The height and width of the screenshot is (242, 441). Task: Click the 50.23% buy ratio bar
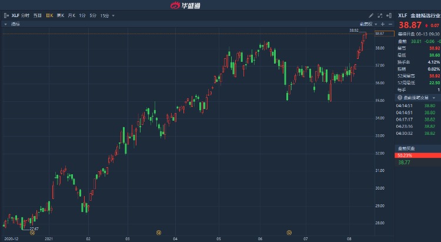coord(417,155)
